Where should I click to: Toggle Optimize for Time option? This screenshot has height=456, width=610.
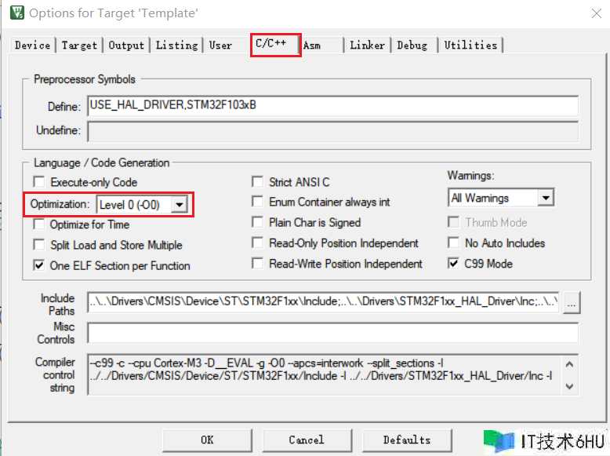coord(39,224)
